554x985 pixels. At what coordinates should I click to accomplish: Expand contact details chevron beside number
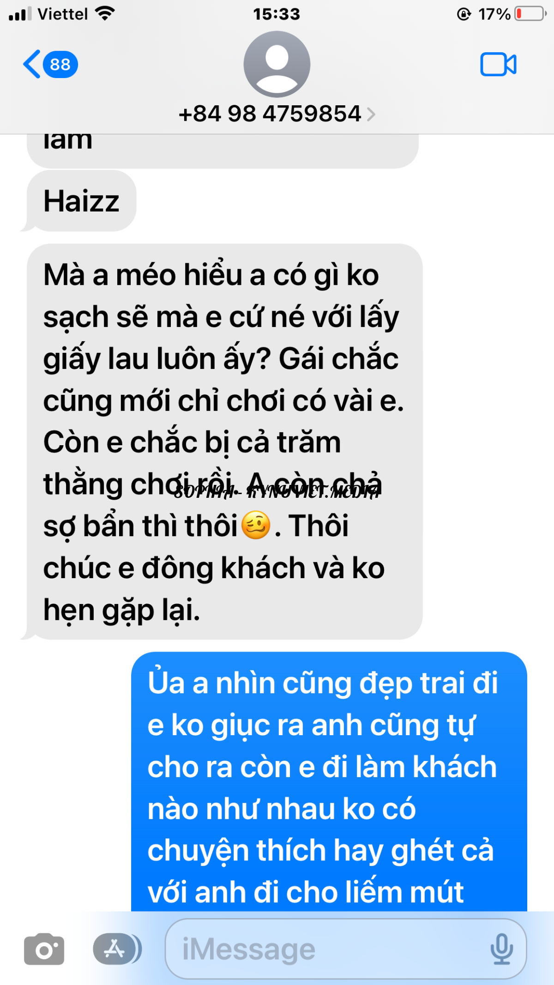(371, 114)
